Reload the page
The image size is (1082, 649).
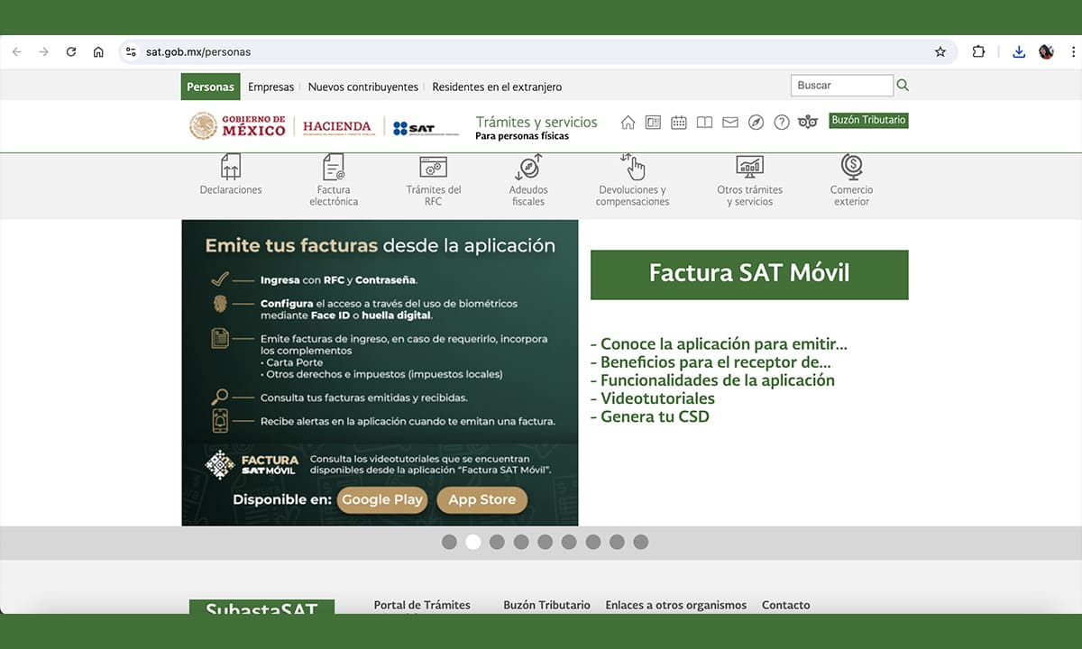tap(71, 52)
